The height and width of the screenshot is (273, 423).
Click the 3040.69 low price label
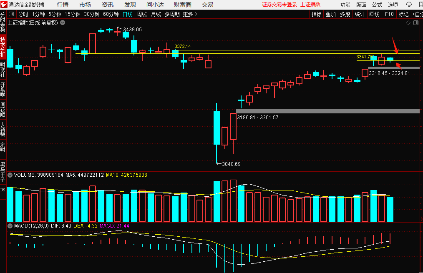(231, 164)
